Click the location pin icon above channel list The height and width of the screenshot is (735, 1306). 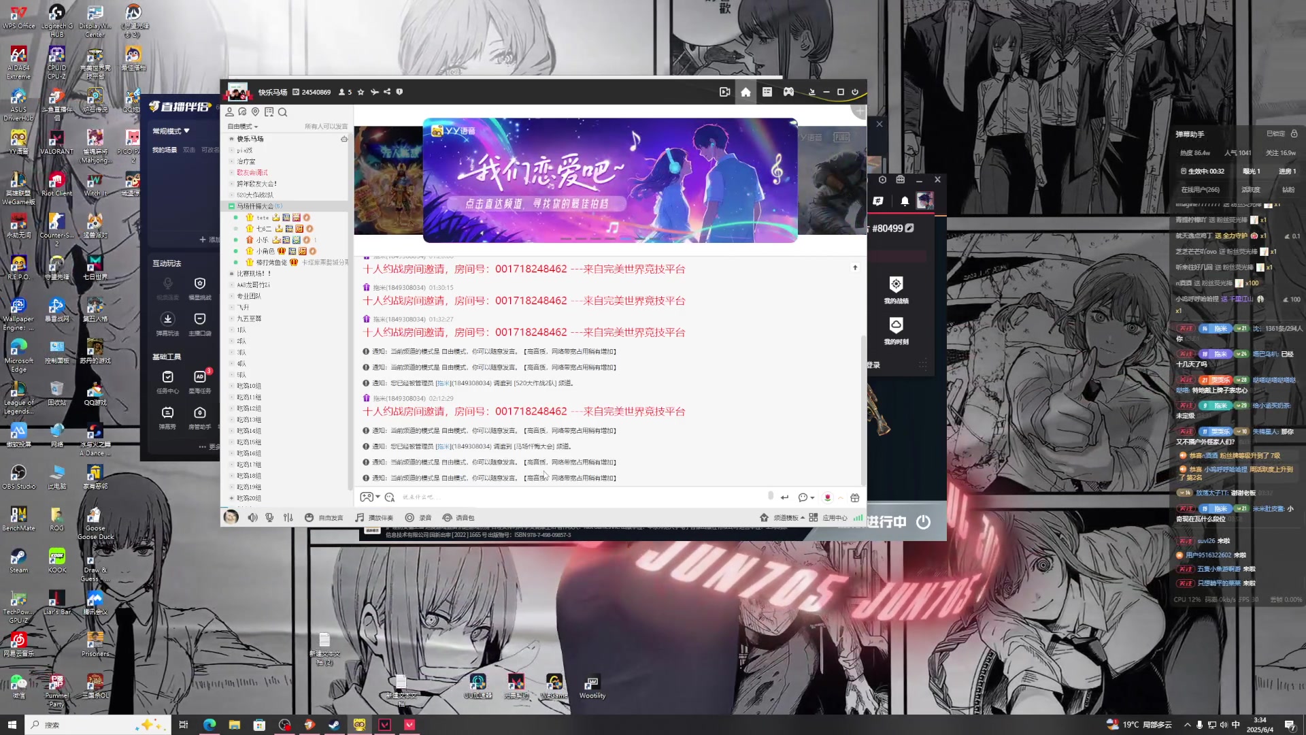255,112
